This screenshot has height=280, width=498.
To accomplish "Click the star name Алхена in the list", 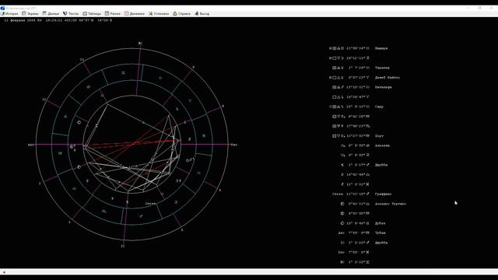I will [382, 145].
